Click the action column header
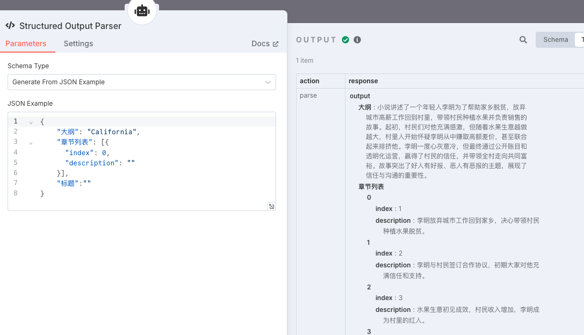 [x=309, y=81]
